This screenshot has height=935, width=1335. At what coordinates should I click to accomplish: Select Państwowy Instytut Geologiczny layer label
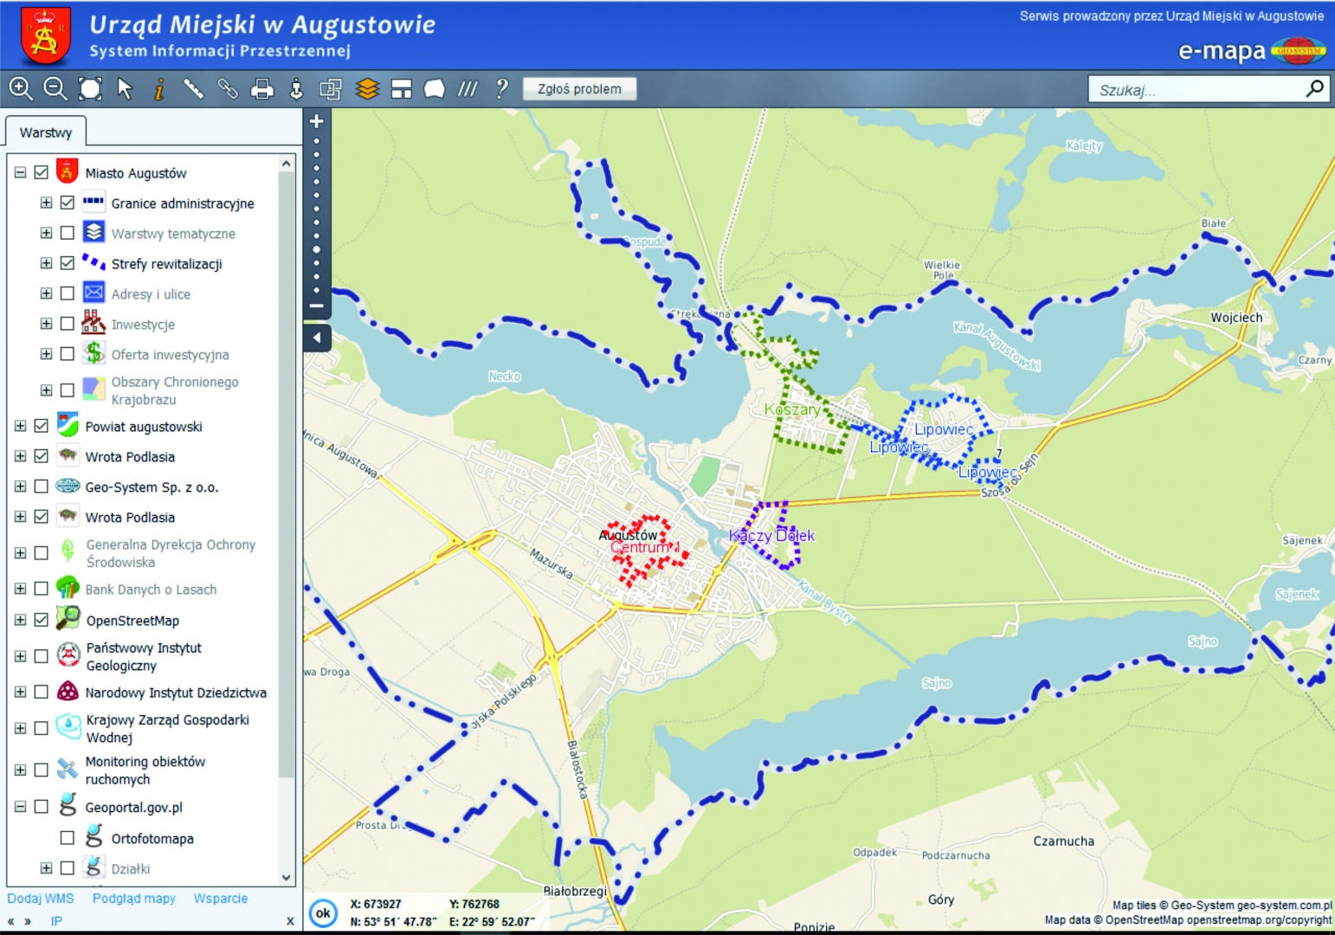coord(144,656)
